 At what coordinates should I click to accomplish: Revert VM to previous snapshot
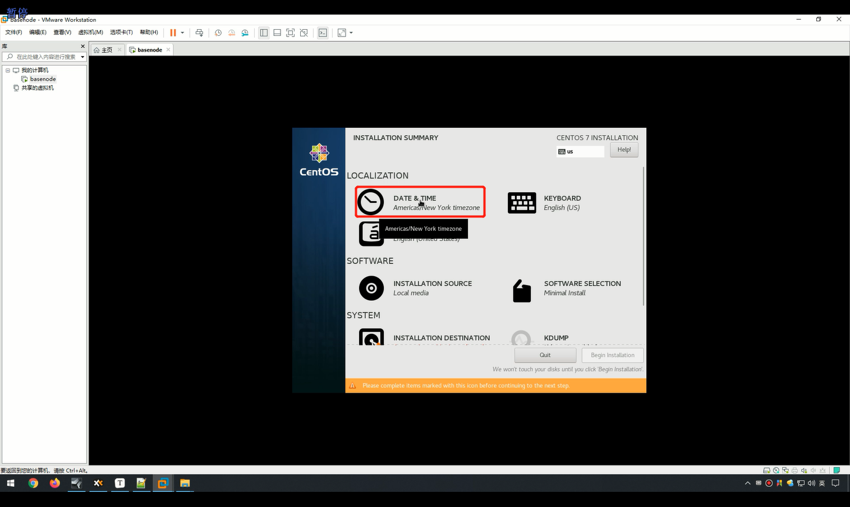coord(232,33)
